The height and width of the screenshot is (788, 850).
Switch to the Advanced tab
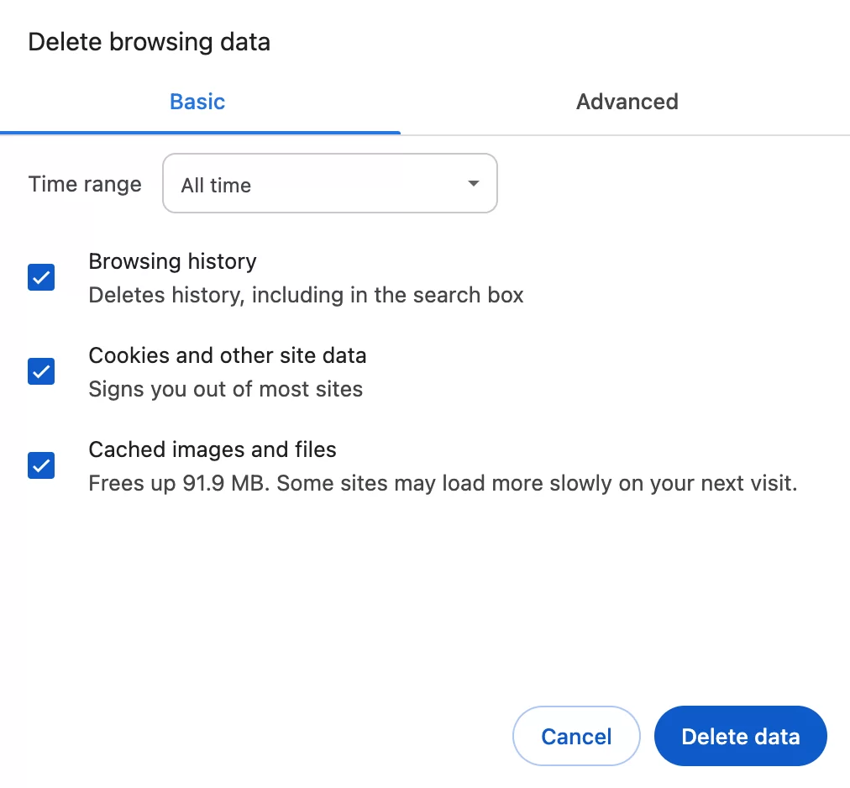click(x=627, y=102)
